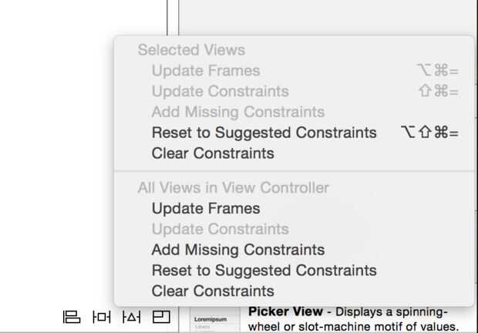The image size is (478, 333).
Task: Update Frames for All Views in View Controller
Action: click(x=206, y=208)
